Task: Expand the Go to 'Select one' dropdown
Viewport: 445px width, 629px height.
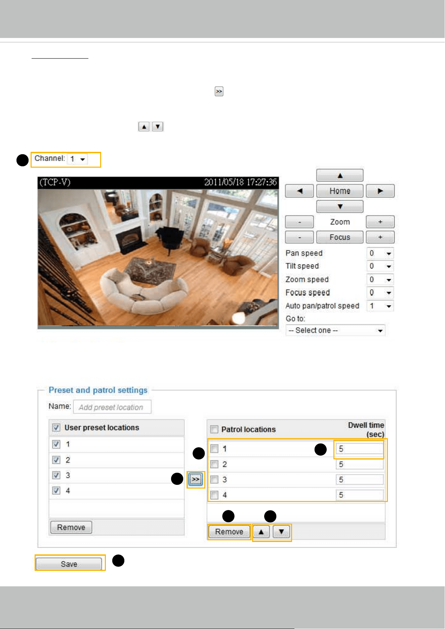Action: point(335,331)
